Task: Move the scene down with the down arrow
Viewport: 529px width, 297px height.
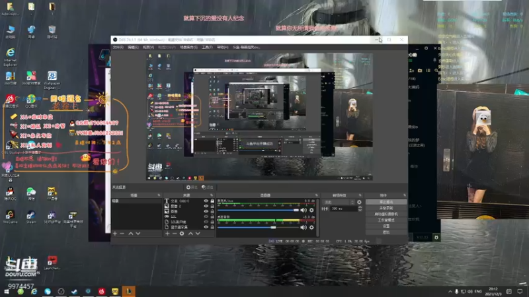Action: 138,234
